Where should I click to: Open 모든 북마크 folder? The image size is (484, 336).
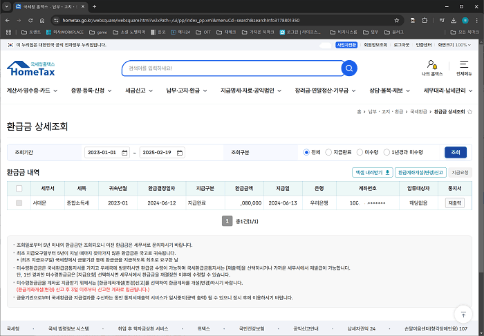pyautogui.click(x=465, y=32)
